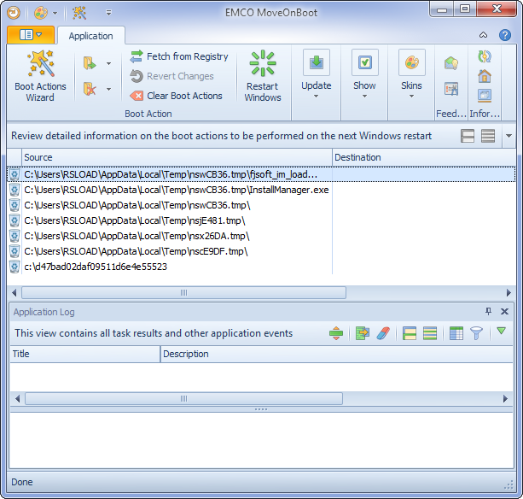
Task: Pin the Application Log panel
Action: tap(488, 312)
